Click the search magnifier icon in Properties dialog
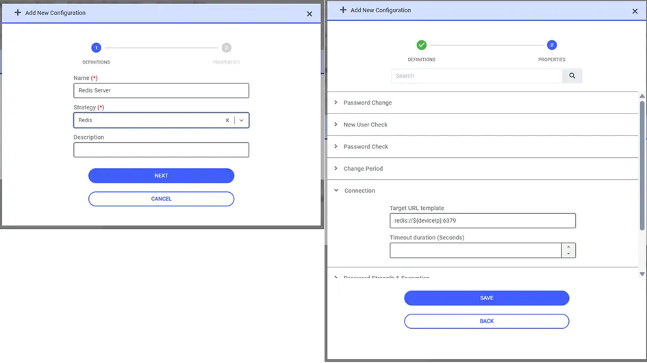 click(x=572, y=76)
